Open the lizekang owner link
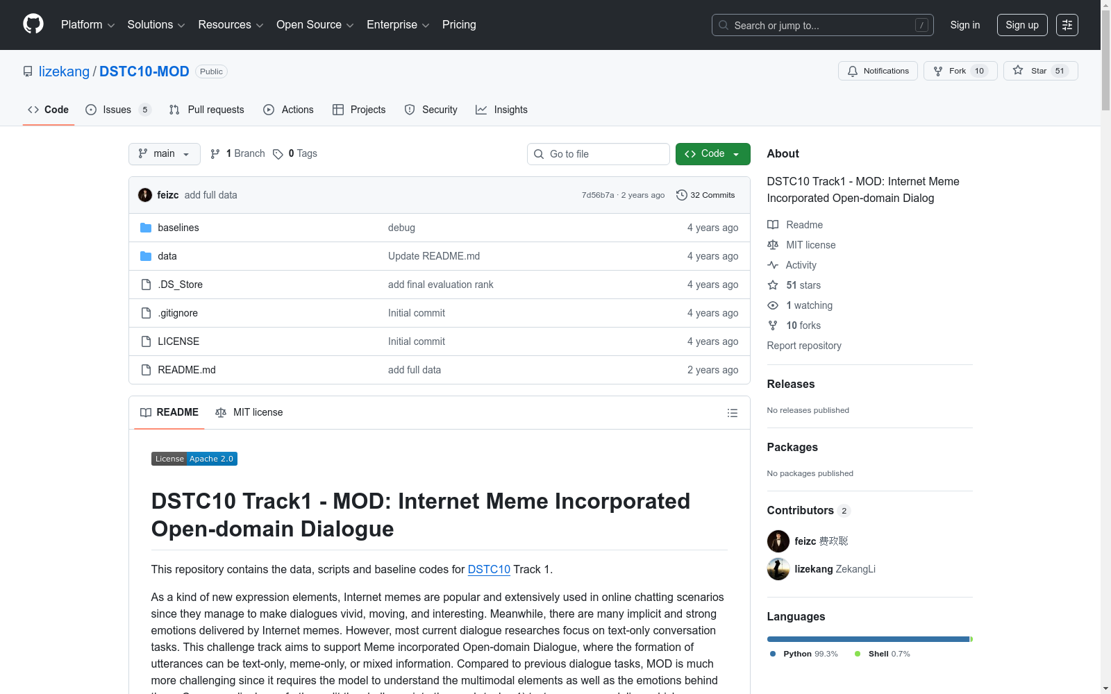 [x=64, y=71]
